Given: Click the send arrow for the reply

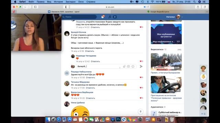Looking at the screenshot, I should pos(141,67).
